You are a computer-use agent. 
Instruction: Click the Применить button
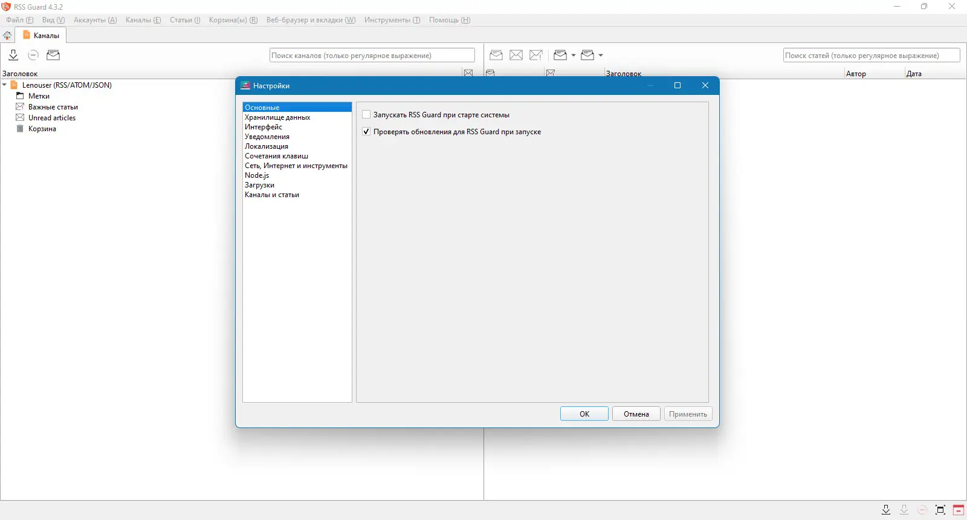(688, 414)
